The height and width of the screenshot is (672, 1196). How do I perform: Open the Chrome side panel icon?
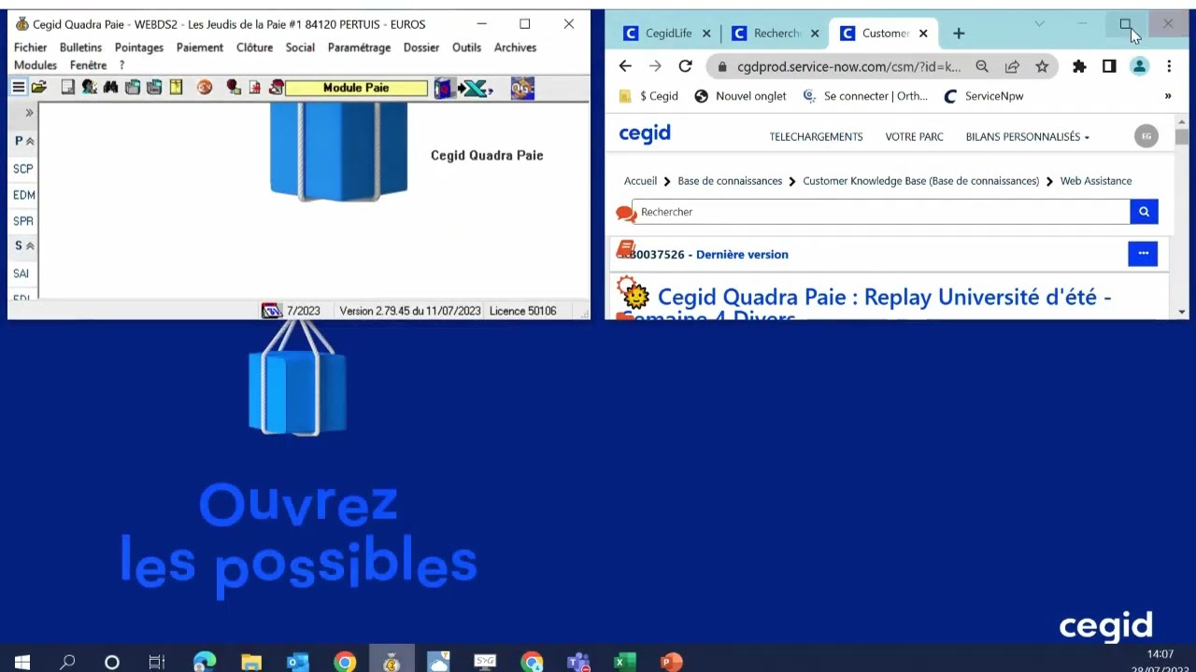1109,66
